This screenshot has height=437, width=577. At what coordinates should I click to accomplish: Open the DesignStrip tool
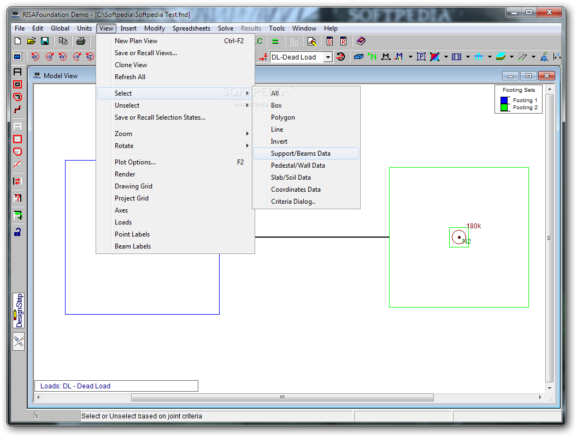point(19,310)
